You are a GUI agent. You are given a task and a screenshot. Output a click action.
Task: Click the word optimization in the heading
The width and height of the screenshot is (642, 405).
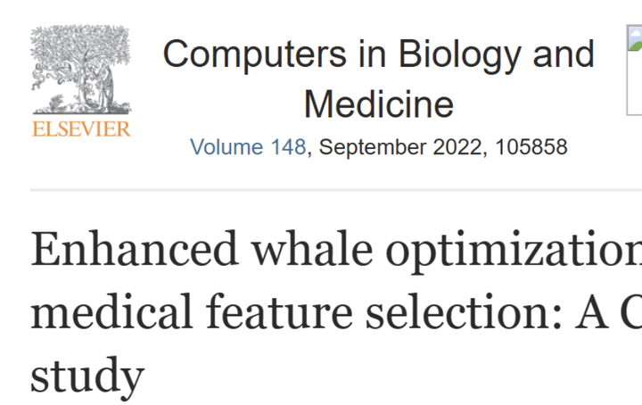point(514,252)
